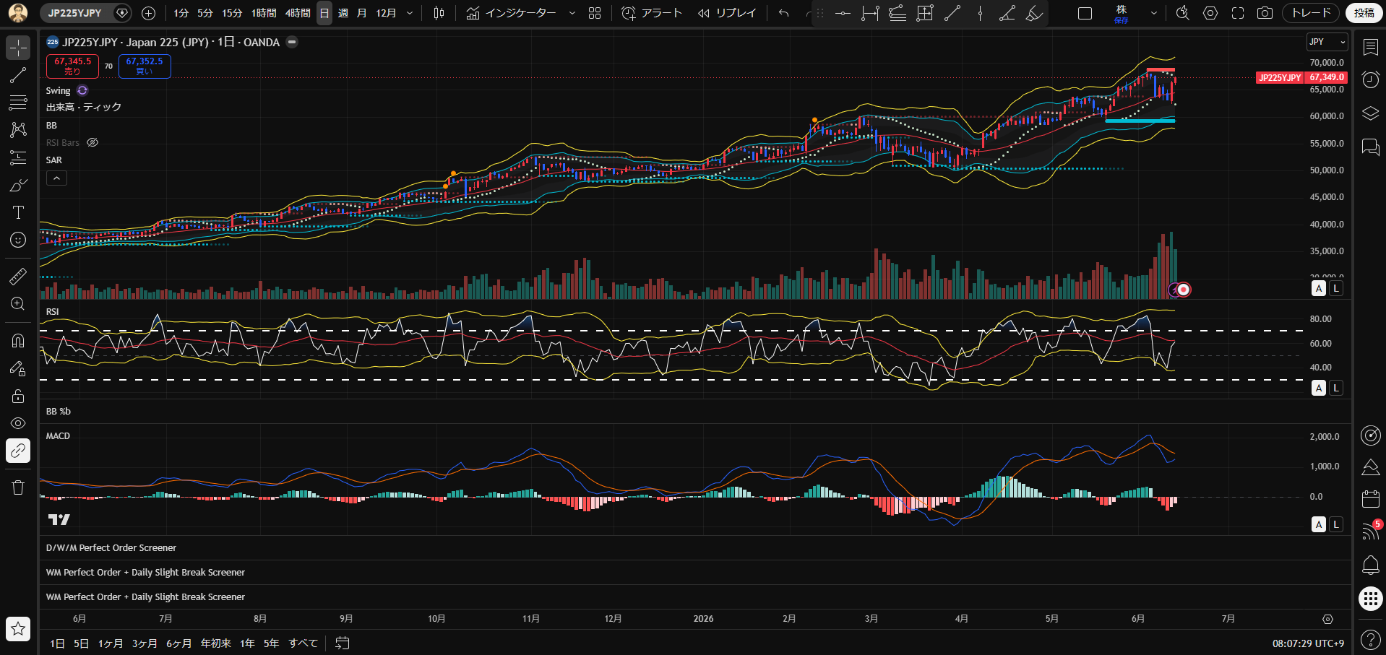The width and height of the screenshot is (1386, 655).
Task: Select the 6ヶ月 date range
Action: (179, 643)
